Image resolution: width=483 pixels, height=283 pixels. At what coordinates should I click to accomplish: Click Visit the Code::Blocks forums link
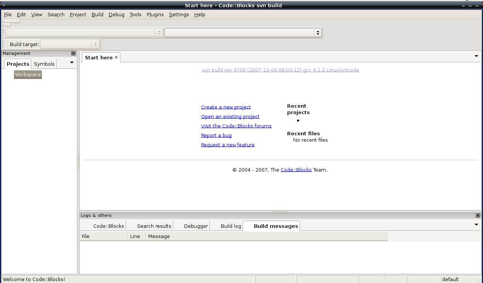pos(236,126)
